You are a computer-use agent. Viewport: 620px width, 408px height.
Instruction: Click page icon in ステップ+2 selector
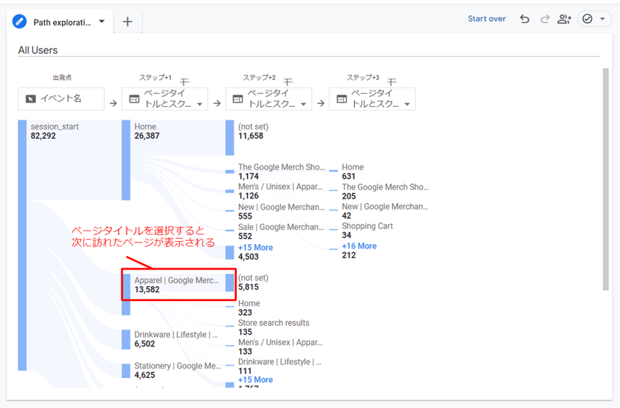[x=238, y=99]
